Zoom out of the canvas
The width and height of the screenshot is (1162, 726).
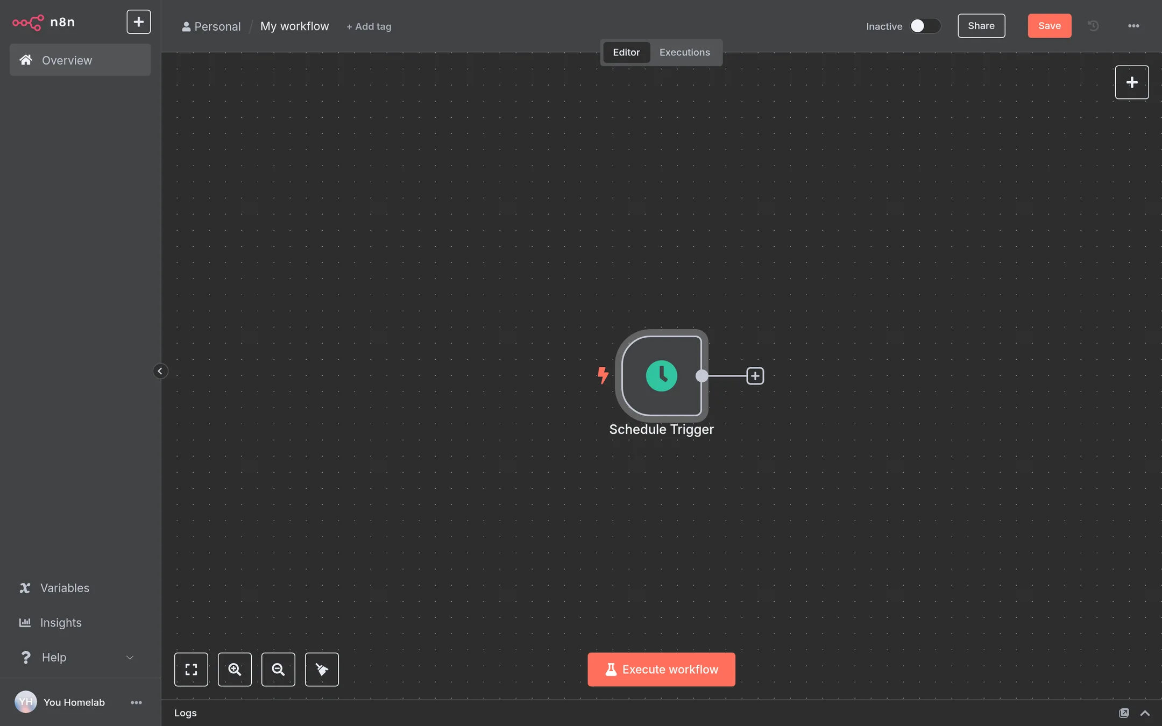click(278, 670)
